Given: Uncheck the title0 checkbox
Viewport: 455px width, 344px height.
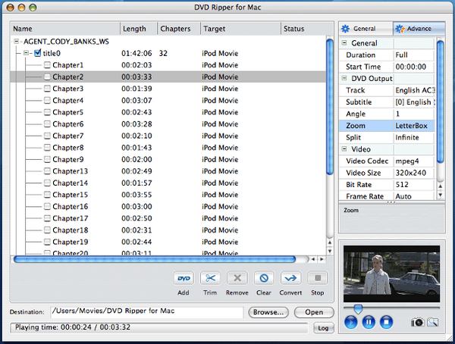Looking at the screenshot, I should point(37,53).
